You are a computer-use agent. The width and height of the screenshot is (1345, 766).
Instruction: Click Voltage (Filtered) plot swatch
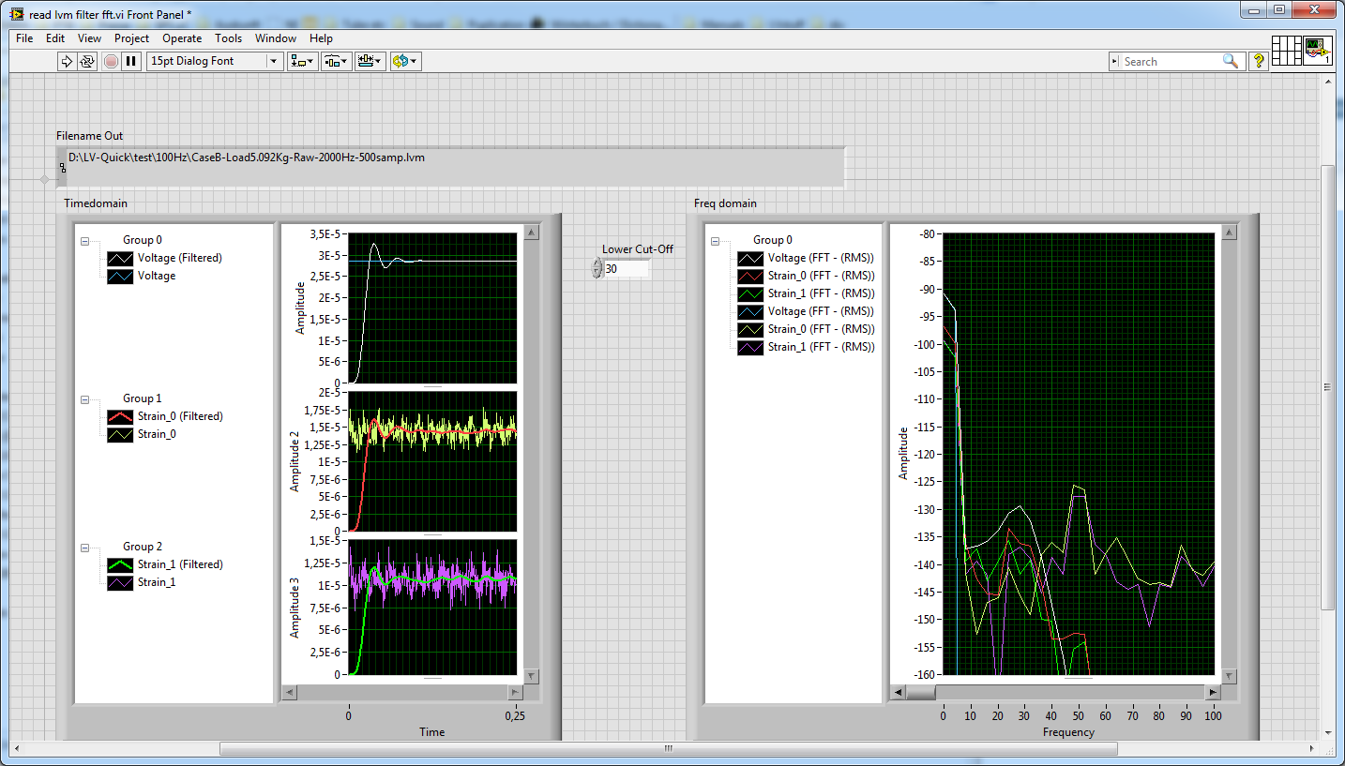(120, 258)
